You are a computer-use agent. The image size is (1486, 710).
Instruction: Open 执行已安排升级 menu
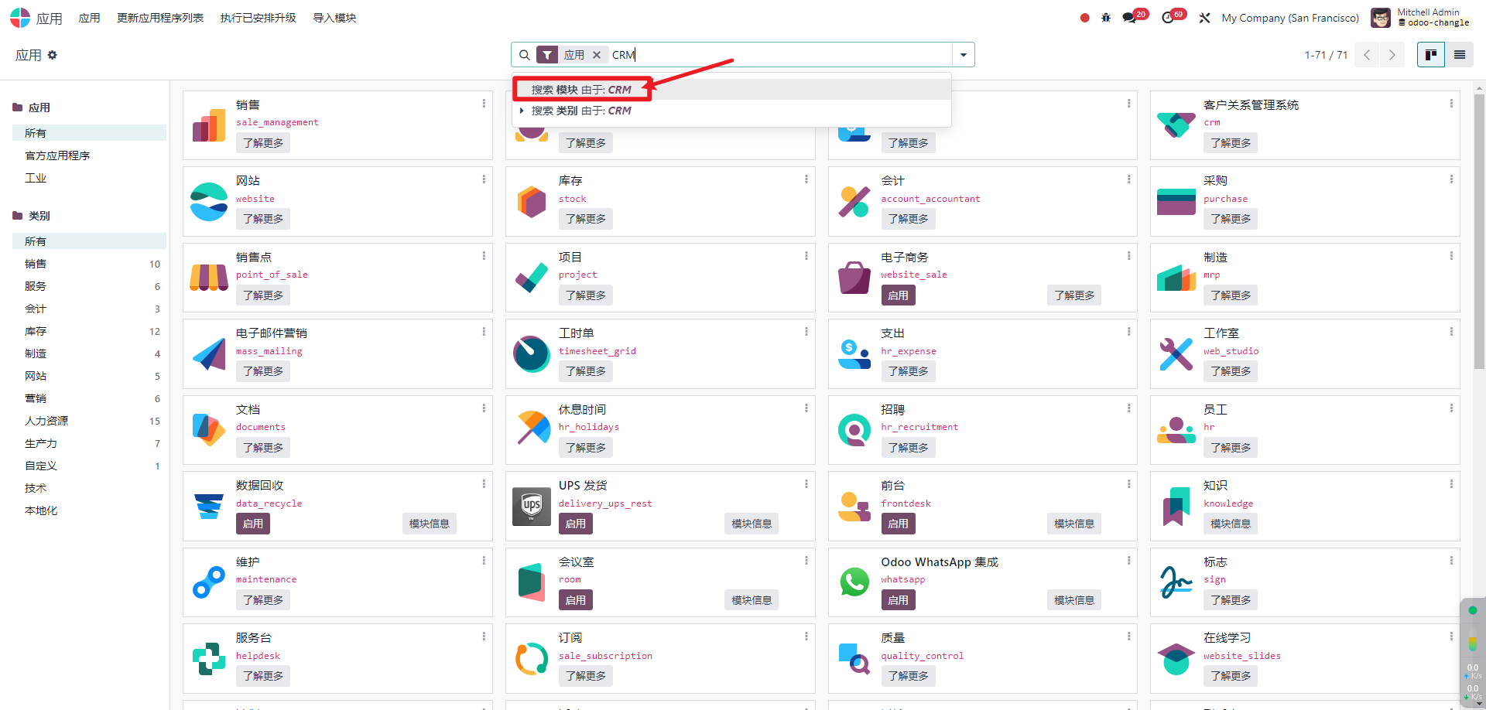click(259, 18)
